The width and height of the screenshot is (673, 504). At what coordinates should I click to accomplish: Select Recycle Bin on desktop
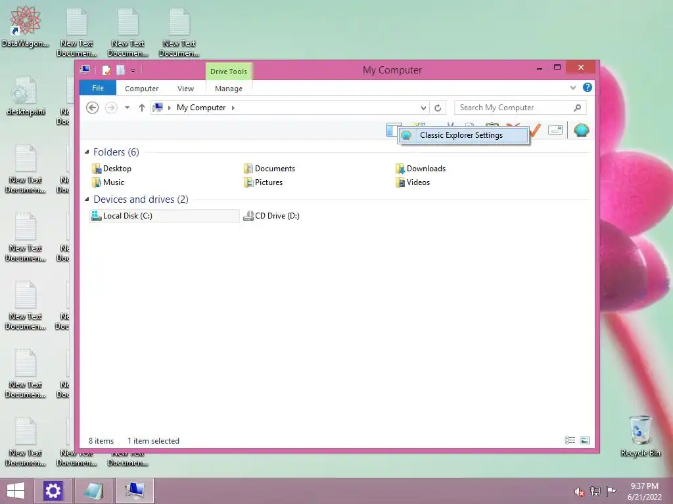click(x=640, y=436)
